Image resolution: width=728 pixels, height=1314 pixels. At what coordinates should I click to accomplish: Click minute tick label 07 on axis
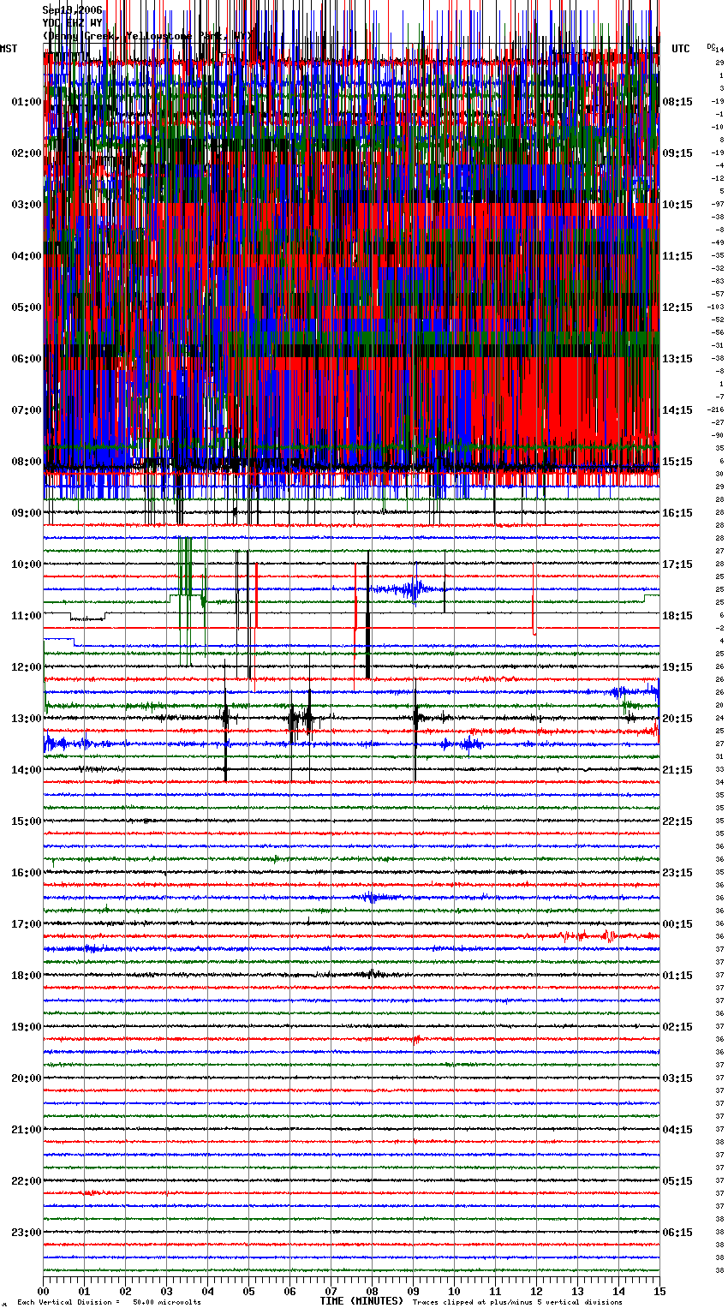click(331, 1291)
